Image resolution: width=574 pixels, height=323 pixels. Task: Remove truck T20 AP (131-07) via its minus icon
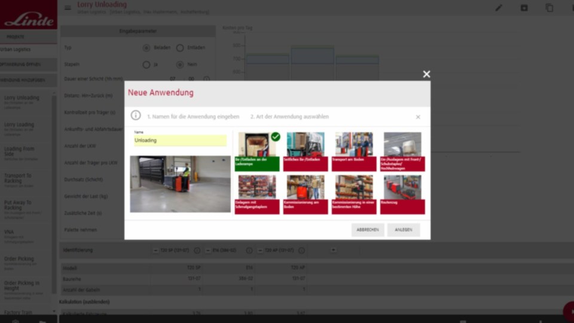click(260, 251)
